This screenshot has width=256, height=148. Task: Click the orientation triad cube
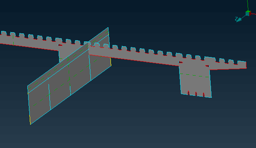[x=248, y=13]
